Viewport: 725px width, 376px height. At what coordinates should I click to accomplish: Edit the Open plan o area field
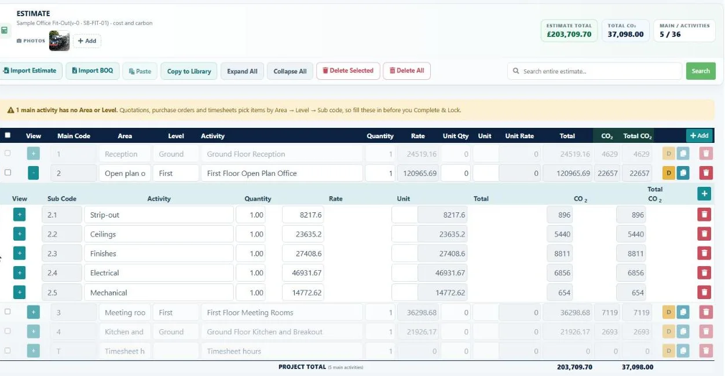(125, 173)
